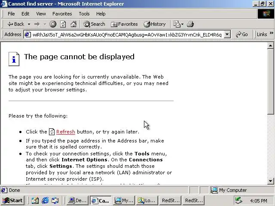
Task: Expand the Links toolbar chevron
Action: point(271,33)
